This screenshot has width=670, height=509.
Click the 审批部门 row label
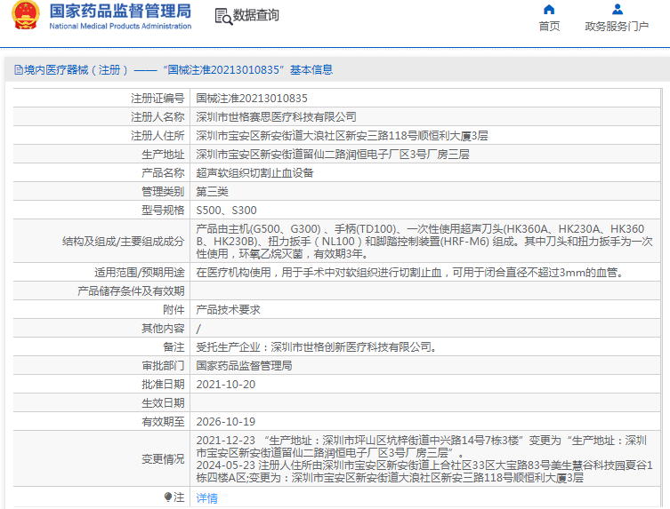[163, 366]
